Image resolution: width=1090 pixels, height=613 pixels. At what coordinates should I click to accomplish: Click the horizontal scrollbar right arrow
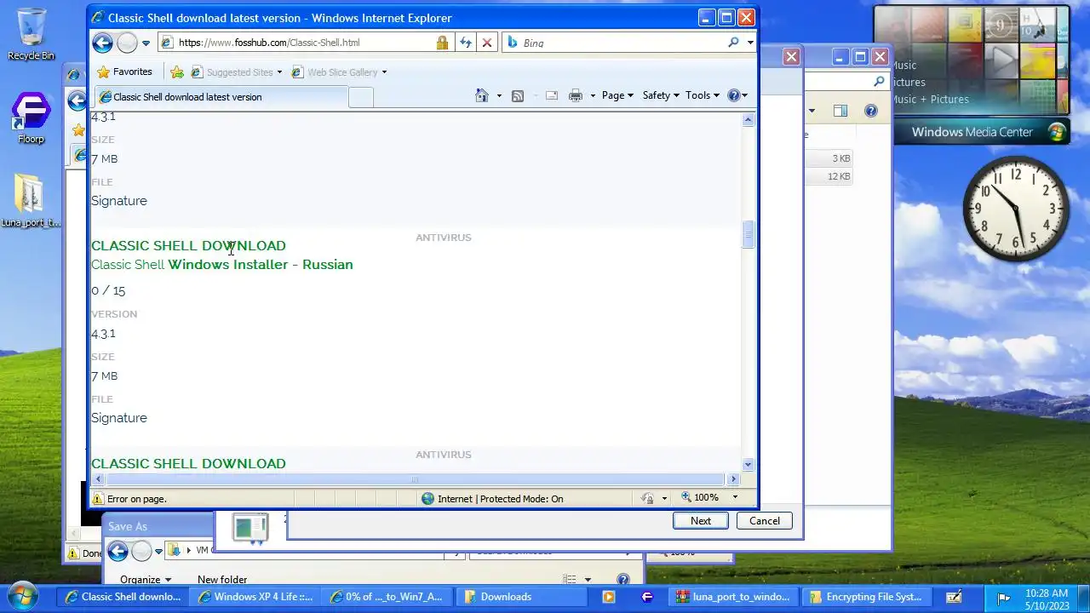click(x=734, y=479)
